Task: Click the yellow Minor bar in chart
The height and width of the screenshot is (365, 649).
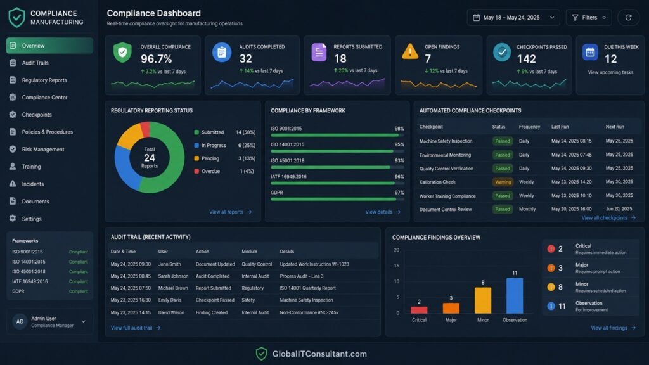Action: (x=482, y=300)
